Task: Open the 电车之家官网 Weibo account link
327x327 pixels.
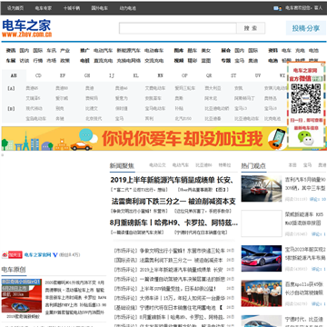Action: pyautogui.click(x=38, y=255)
